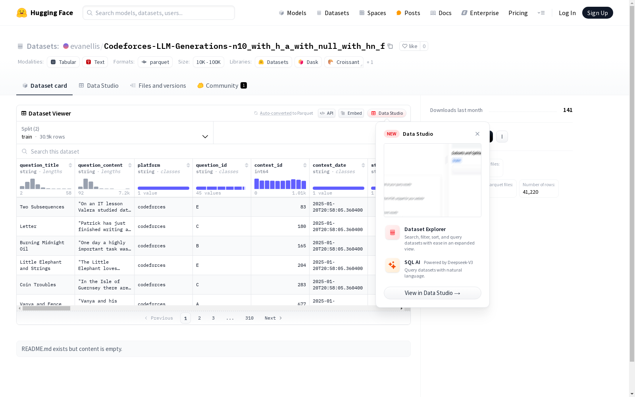Image resolution: width=635 pixels, height=397 pixels.
Task: Click the Datasets breadcrumb label
Action: (x=42, y=46)
